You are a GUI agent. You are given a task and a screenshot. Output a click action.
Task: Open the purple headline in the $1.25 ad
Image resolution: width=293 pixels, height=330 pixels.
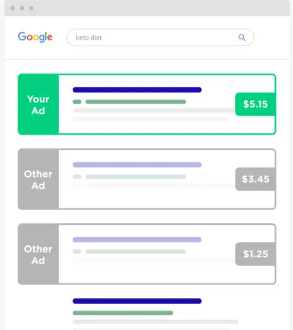pyautogui.click(x=137, y=240)
